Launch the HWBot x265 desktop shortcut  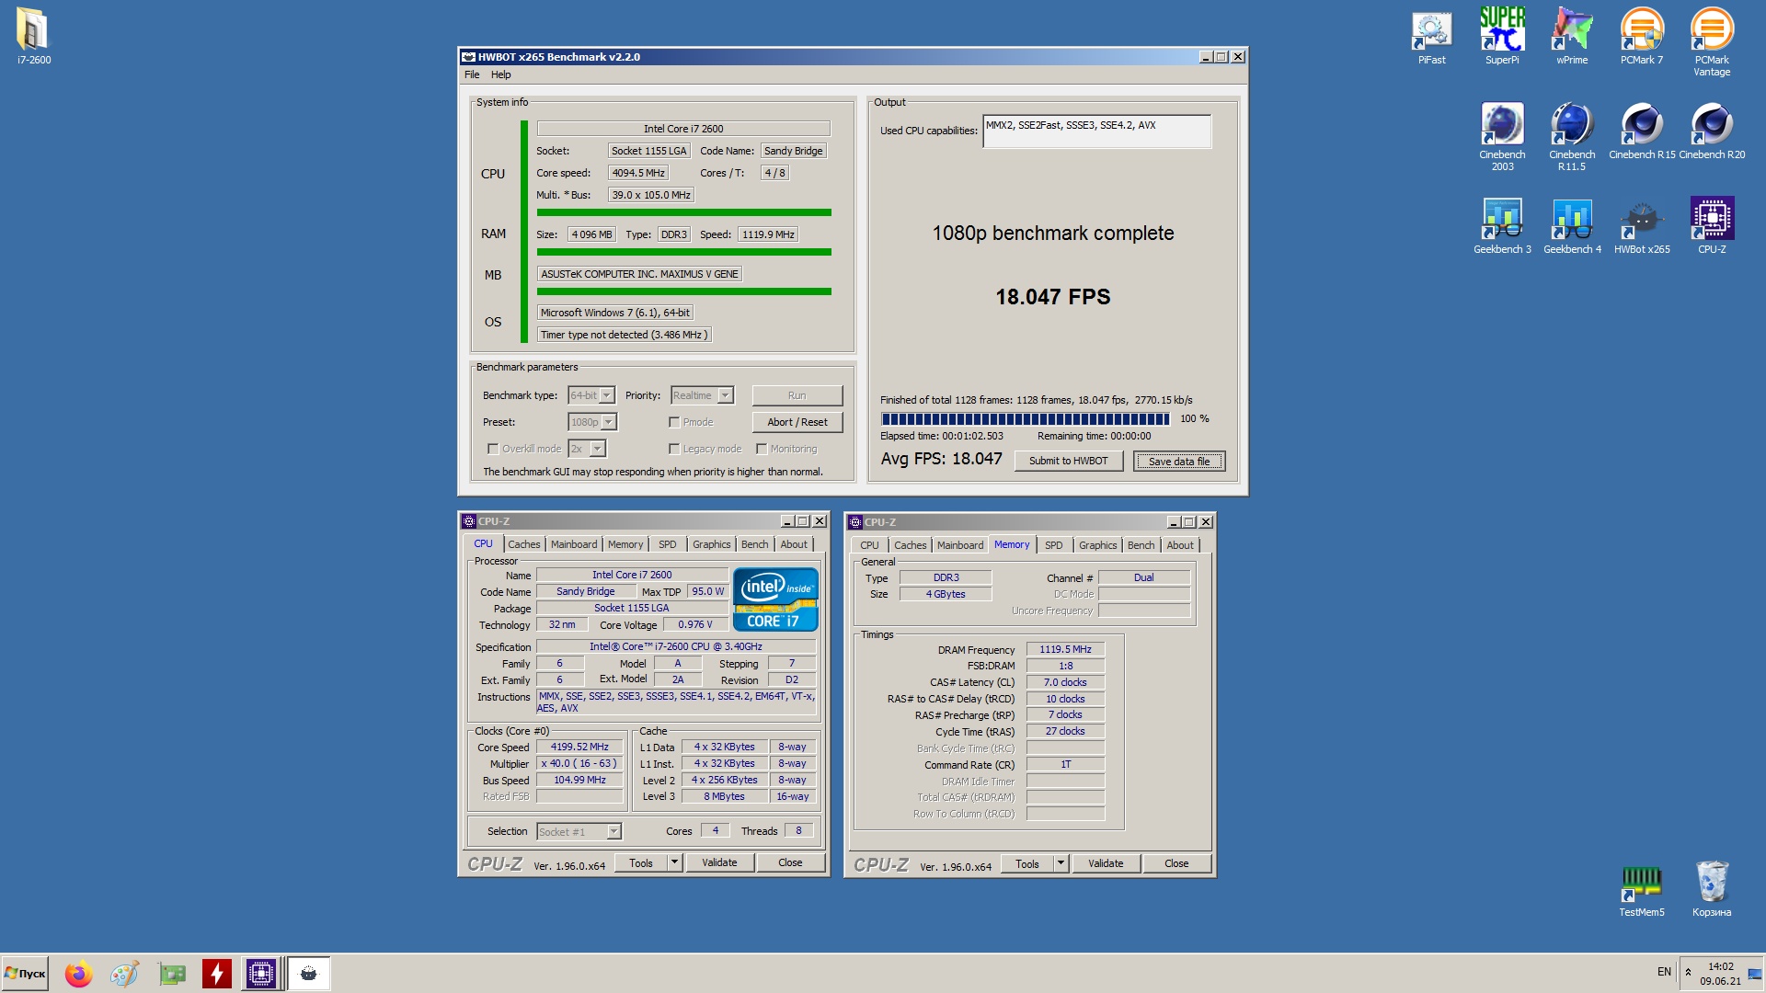pos(1642,225)
